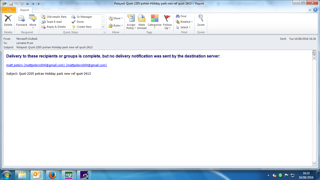This screenshot has width=320, height=180.
Task: Click the Delete icon in the ribbon
Action: point(8,19)
